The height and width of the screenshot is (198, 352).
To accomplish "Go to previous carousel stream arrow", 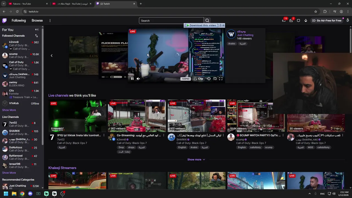I will (51, 56).
